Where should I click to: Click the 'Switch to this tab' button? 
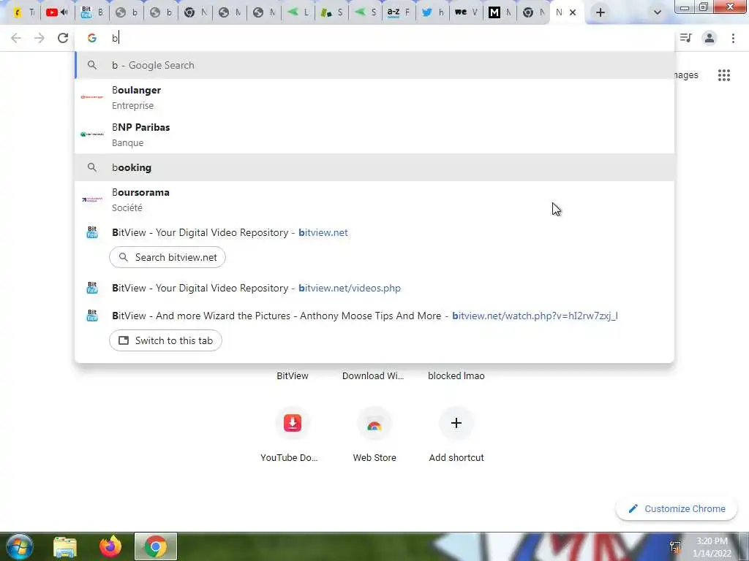(x=165, y=340)
